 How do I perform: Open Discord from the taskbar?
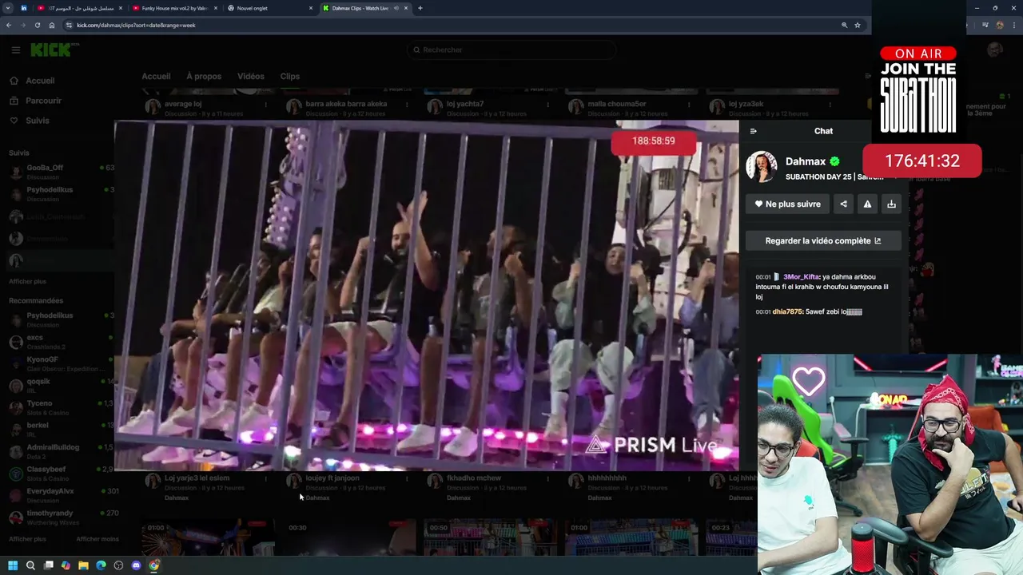pos(136,565)
